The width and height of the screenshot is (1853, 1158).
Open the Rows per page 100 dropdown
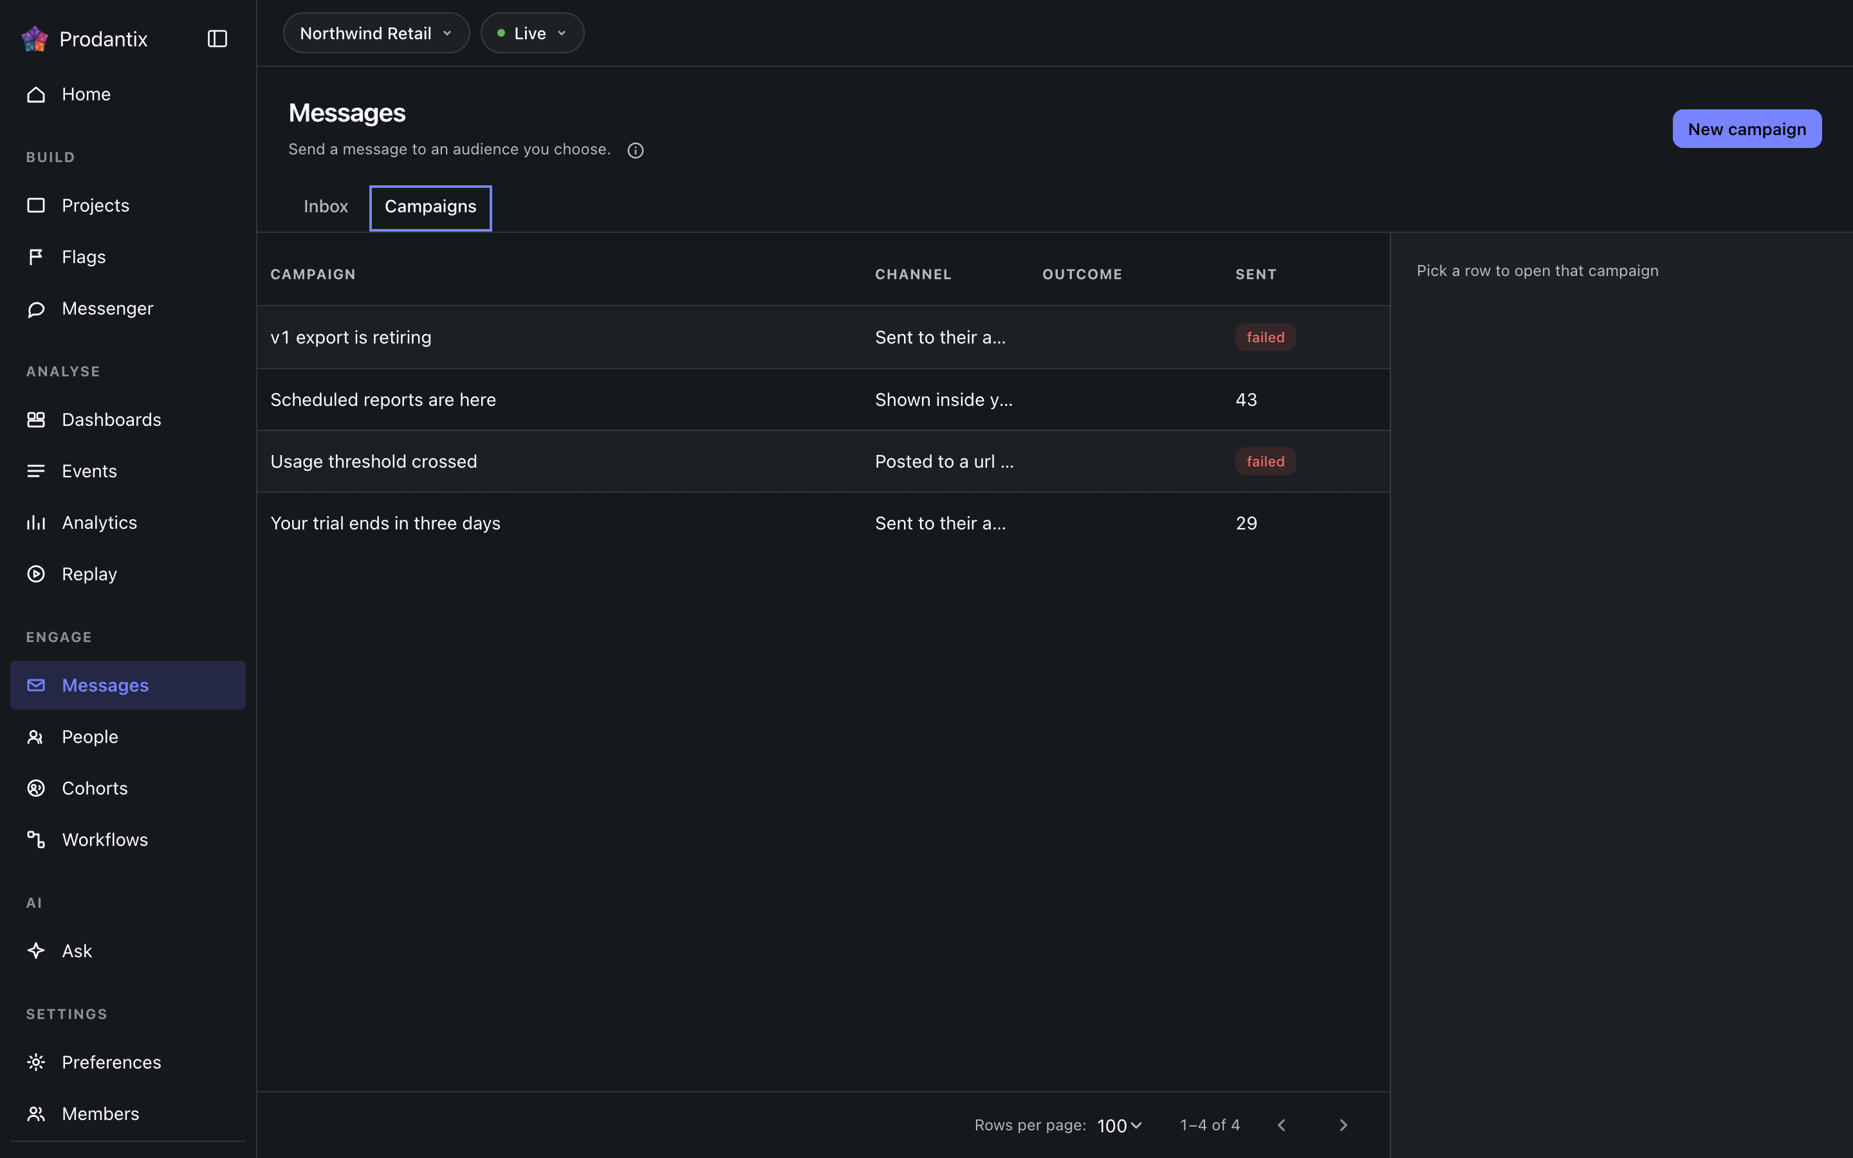click(x=1120, y=1125)
